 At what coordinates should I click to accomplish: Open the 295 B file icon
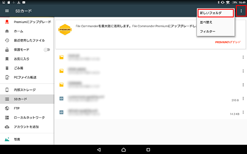point(61,98)
